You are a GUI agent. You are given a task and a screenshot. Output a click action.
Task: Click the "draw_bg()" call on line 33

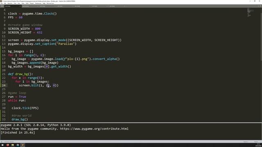coord(20,119)
